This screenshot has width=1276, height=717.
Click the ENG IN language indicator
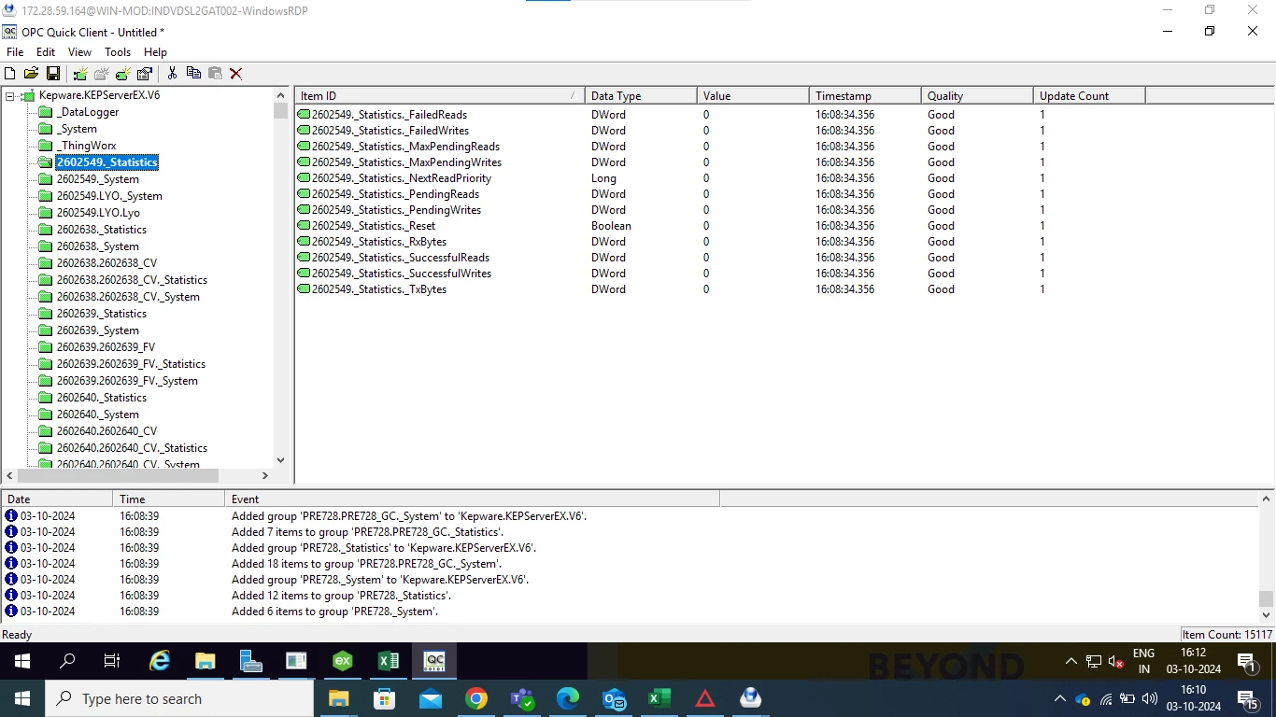pyautogui.click(x=1143, y=661)
